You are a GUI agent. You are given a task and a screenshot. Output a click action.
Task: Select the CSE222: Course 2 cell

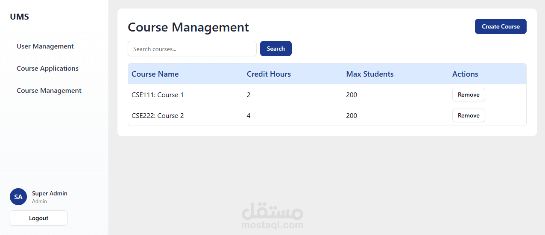158,116
